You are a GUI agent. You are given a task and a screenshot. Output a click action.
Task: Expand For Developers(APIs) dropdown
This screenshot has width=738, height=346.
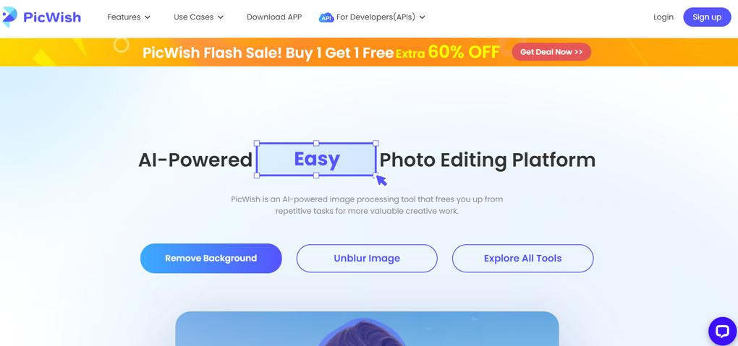tap(381, 17)
